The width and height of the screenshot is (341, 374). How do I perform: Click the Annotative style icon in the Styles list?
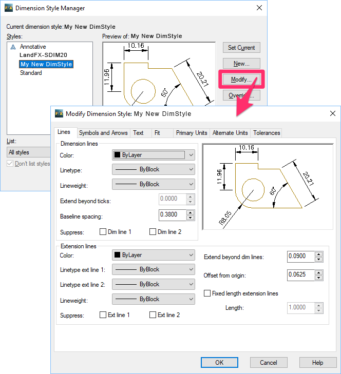(13, 47)
